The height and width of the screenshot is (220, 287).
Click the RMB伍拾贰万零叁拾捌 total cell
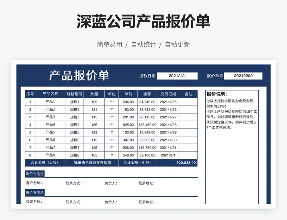point(92,163)
